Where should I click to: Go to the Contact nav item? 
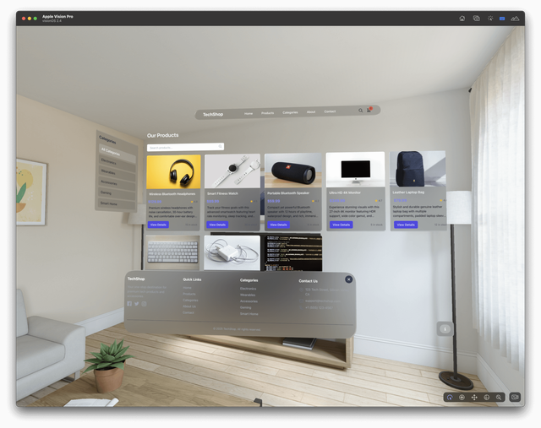(x=330, y=111)
